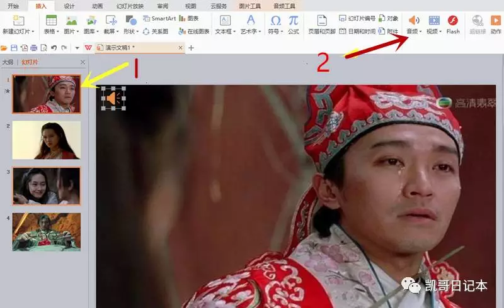Open the 幻灯片放映 slideshow tab
This screenshot has height=308, width=504.
click(x=130, y=6)
